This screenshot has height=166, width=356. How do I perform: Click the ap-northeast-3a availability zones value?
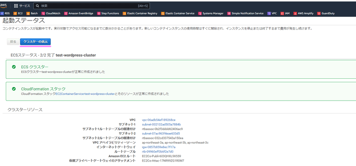coord(175,142)
